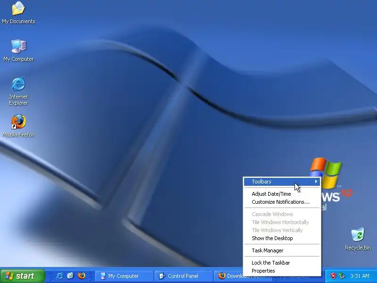
Task: Click the Toolbars submenu arrow
Action: point(316,182)
